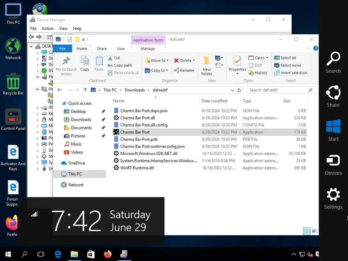Open OneDrive in navigation pane

tap(73, 163)
